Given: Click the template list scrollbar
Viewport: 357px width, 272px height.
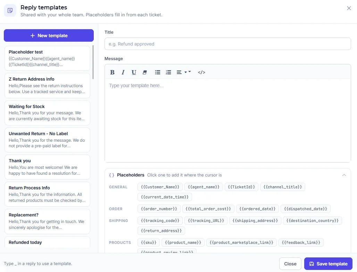Looking at the screenshot, I should [x=93, y=62].
